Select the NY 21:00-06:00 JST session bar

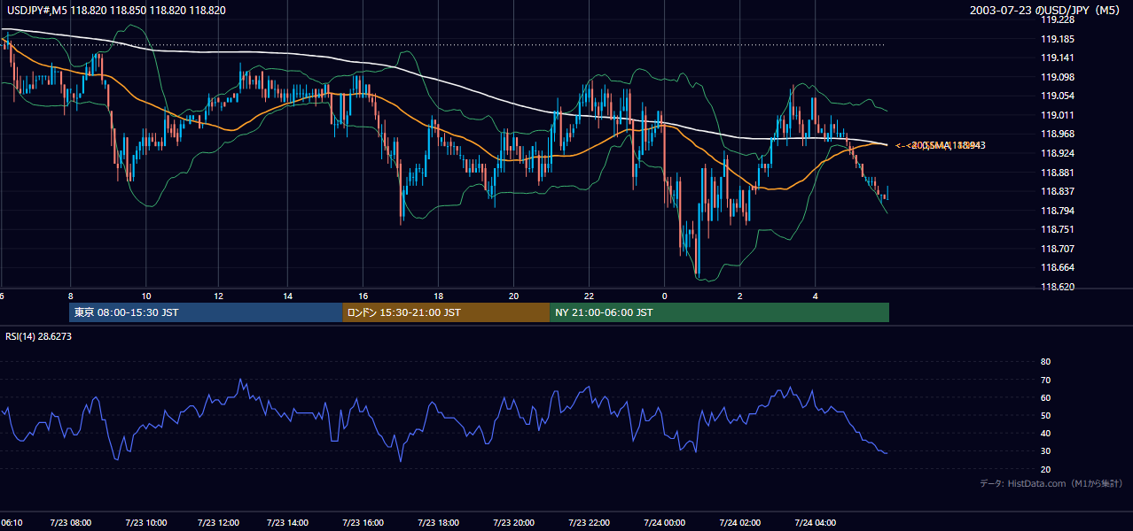(x=719, y=312)
